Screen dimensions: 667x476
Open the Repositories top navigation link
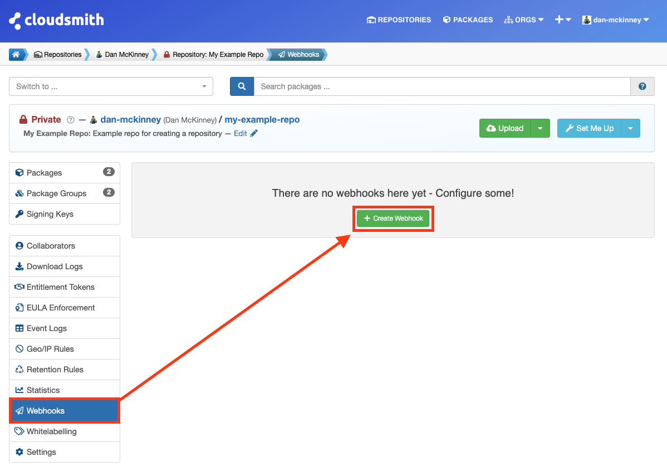[399, 20]
